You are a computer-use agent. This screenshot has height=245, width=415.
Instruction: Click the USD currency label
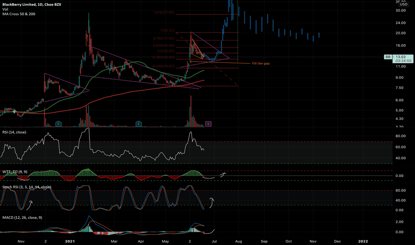[x=403, y=4]
